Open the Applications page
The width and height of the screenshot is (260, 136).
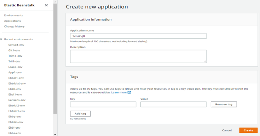(12, 21)
